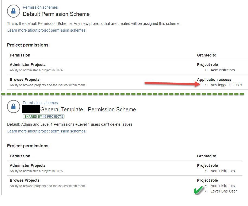Click Learn more about project permission schemes (bottom)
Screen dimensions: 248x206
46,131
